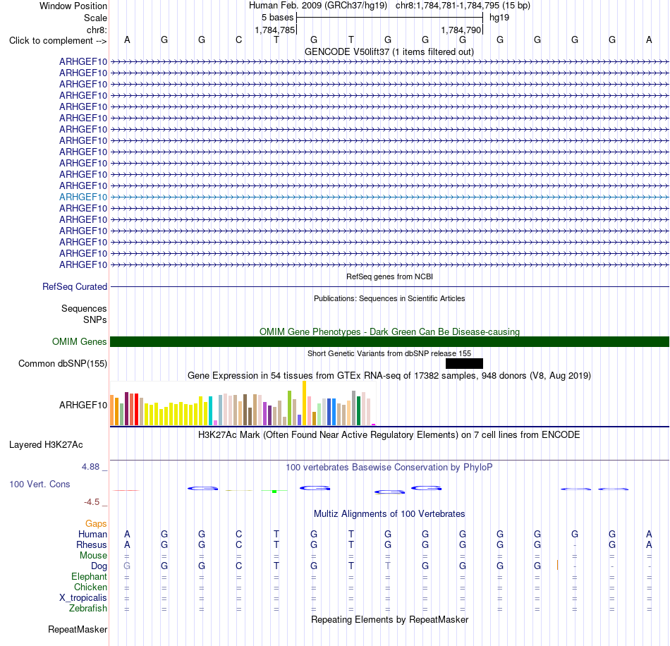Click the "chr8:" base position label
Viewport: 670px width, 646px height.
[x=97, y=30]
